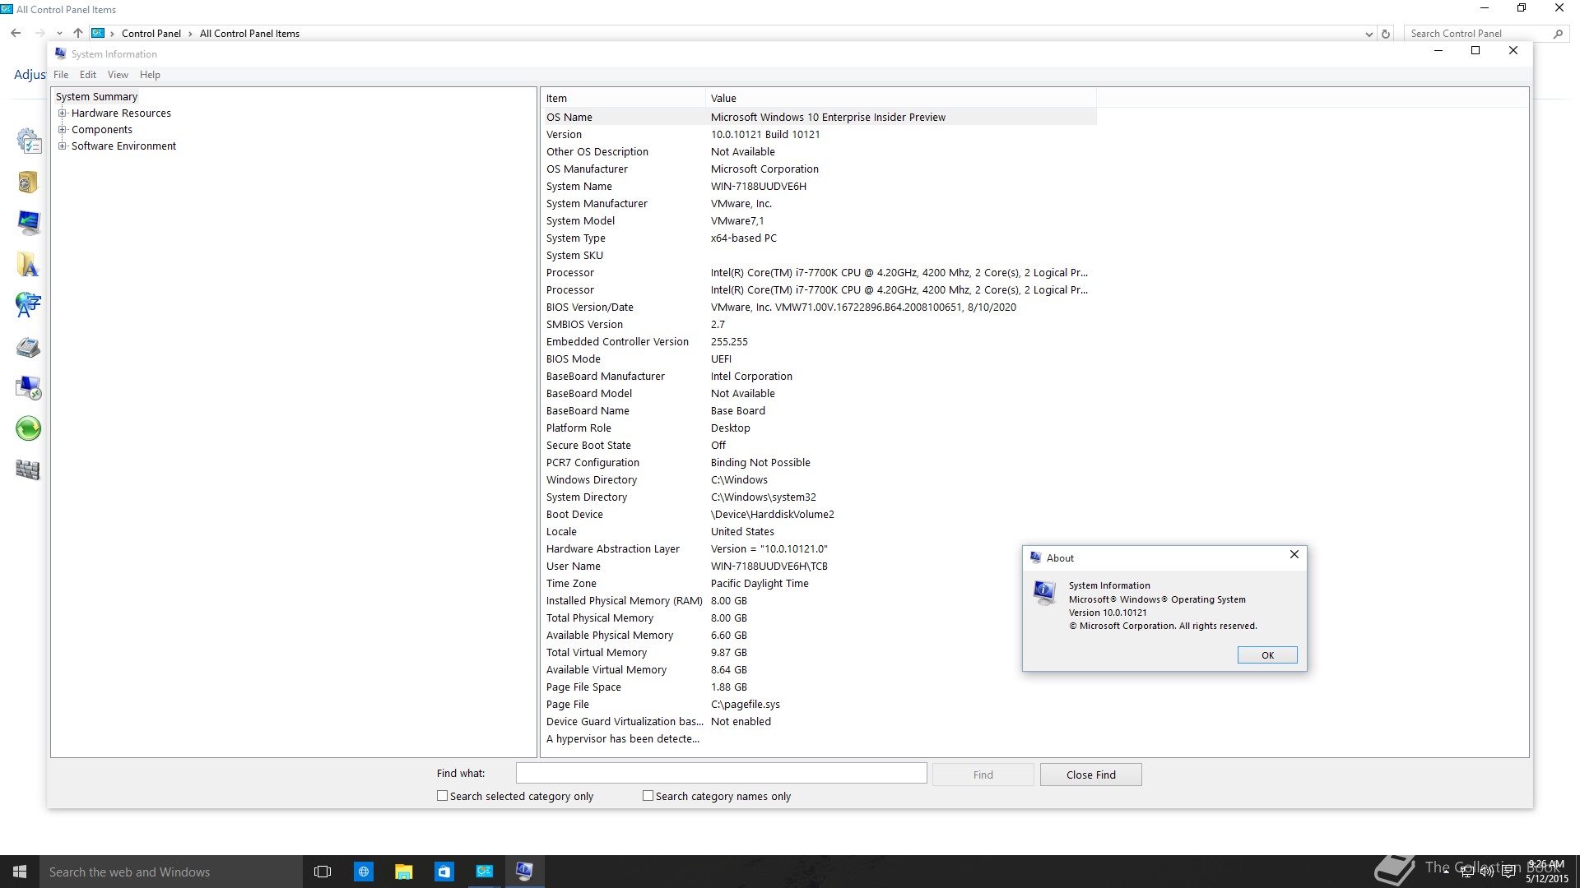Launch the browser globe icon on taskbar
The height and width of the screenshot is (888, 1580).
click(x=363, y=872)
